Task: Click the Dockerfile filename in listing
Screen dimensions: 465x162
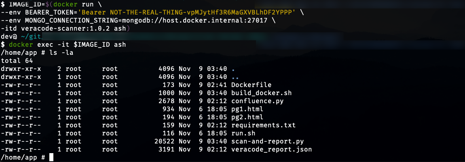Action: 251,85
